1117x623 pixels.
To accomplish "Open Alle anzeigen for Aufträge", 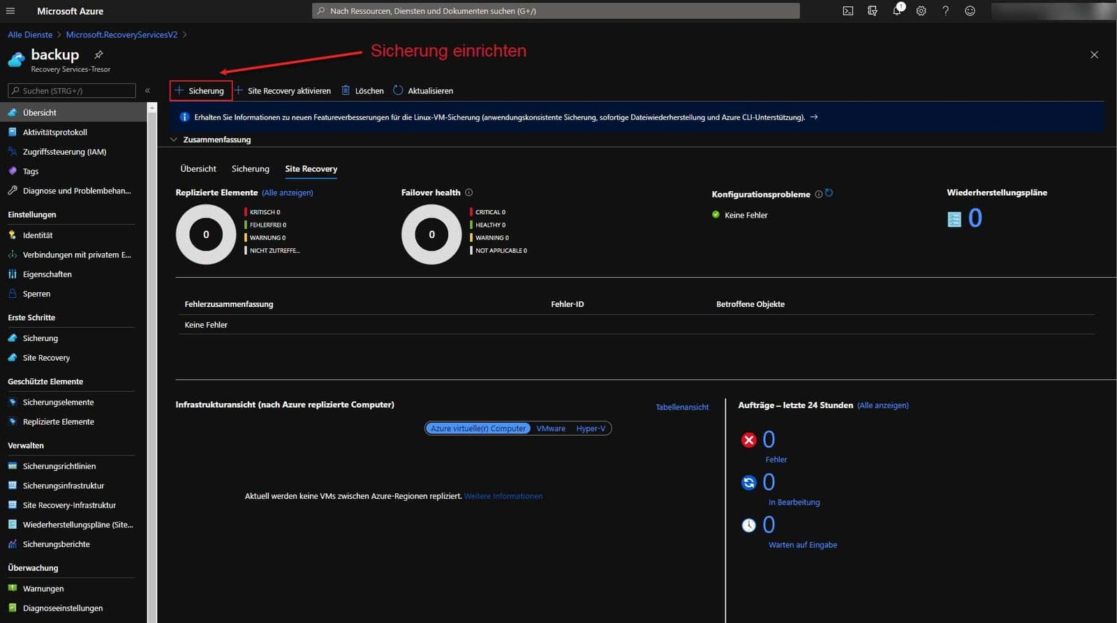I will 883,405.
